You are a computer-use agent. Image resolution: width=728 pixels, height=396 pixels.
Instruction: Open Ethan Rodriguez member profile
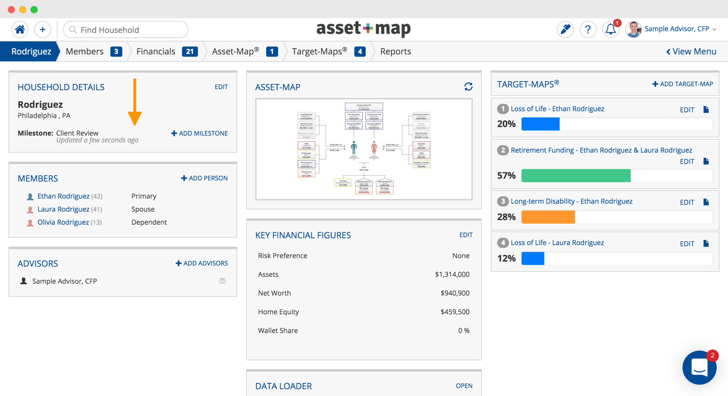pyautogui.click(x=63, y=196)
